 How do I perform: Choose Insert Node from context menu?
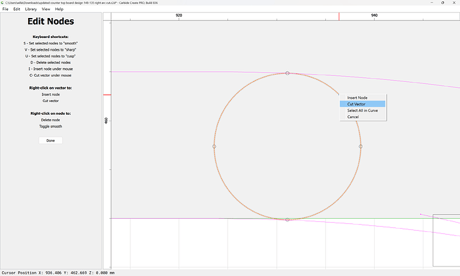click(357, 98)
